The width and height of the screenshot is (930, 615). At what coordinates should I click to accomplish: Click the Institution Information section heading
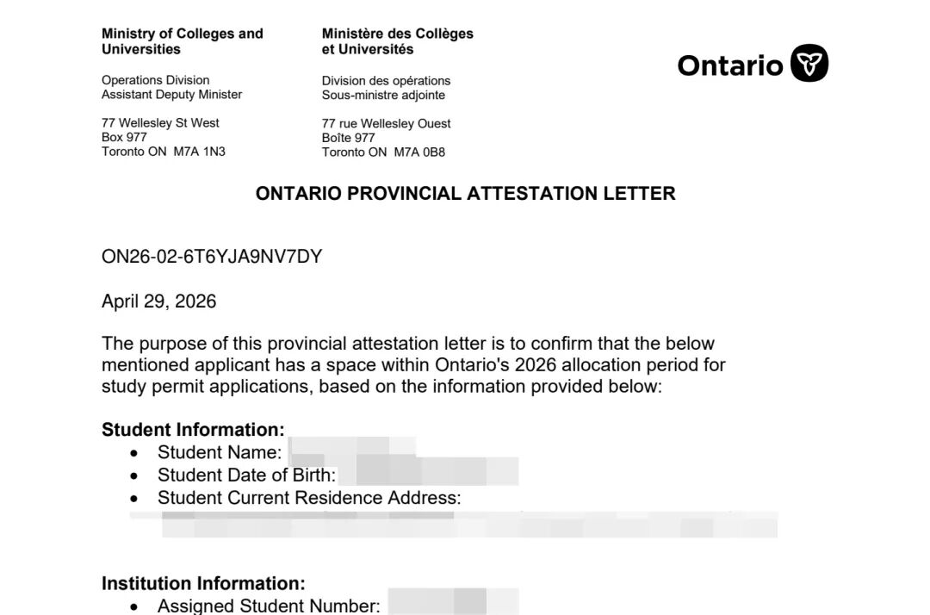click(x=203, y=584)
